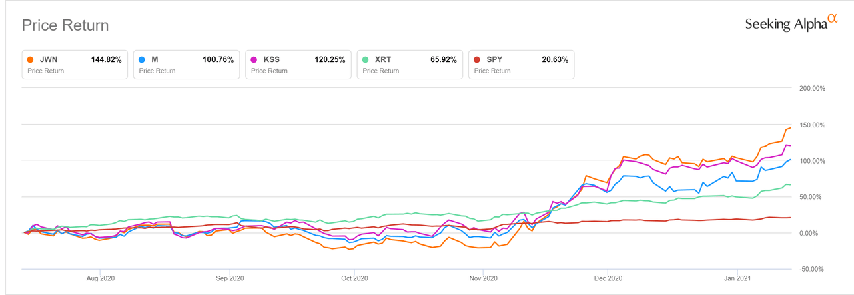
Task: Click the Jan 2021 axis label
Action: click(735, 278)
